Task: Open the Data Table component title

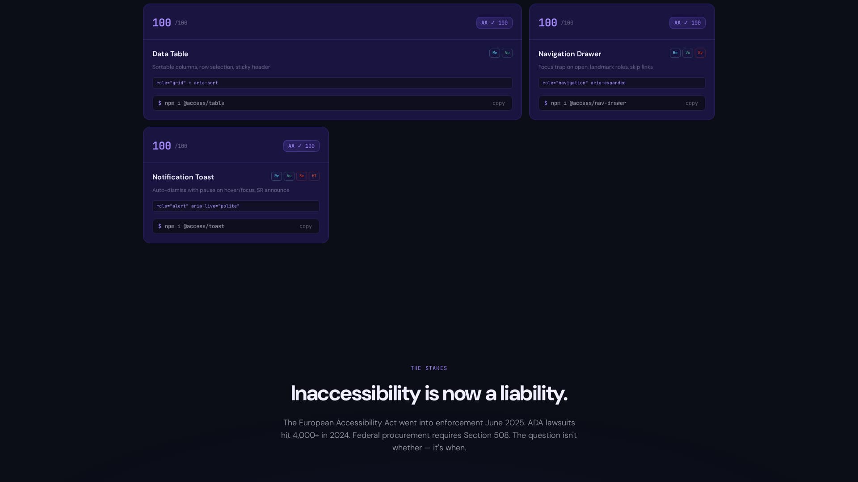Action: click(x=170, y=54)
